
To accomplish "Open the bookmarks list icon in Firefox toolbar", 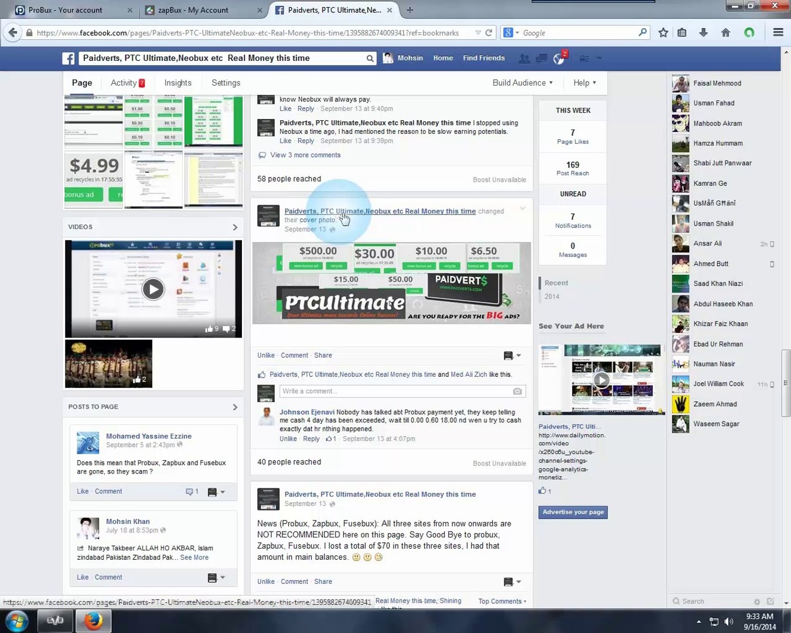I will click(x=682, y=33).
